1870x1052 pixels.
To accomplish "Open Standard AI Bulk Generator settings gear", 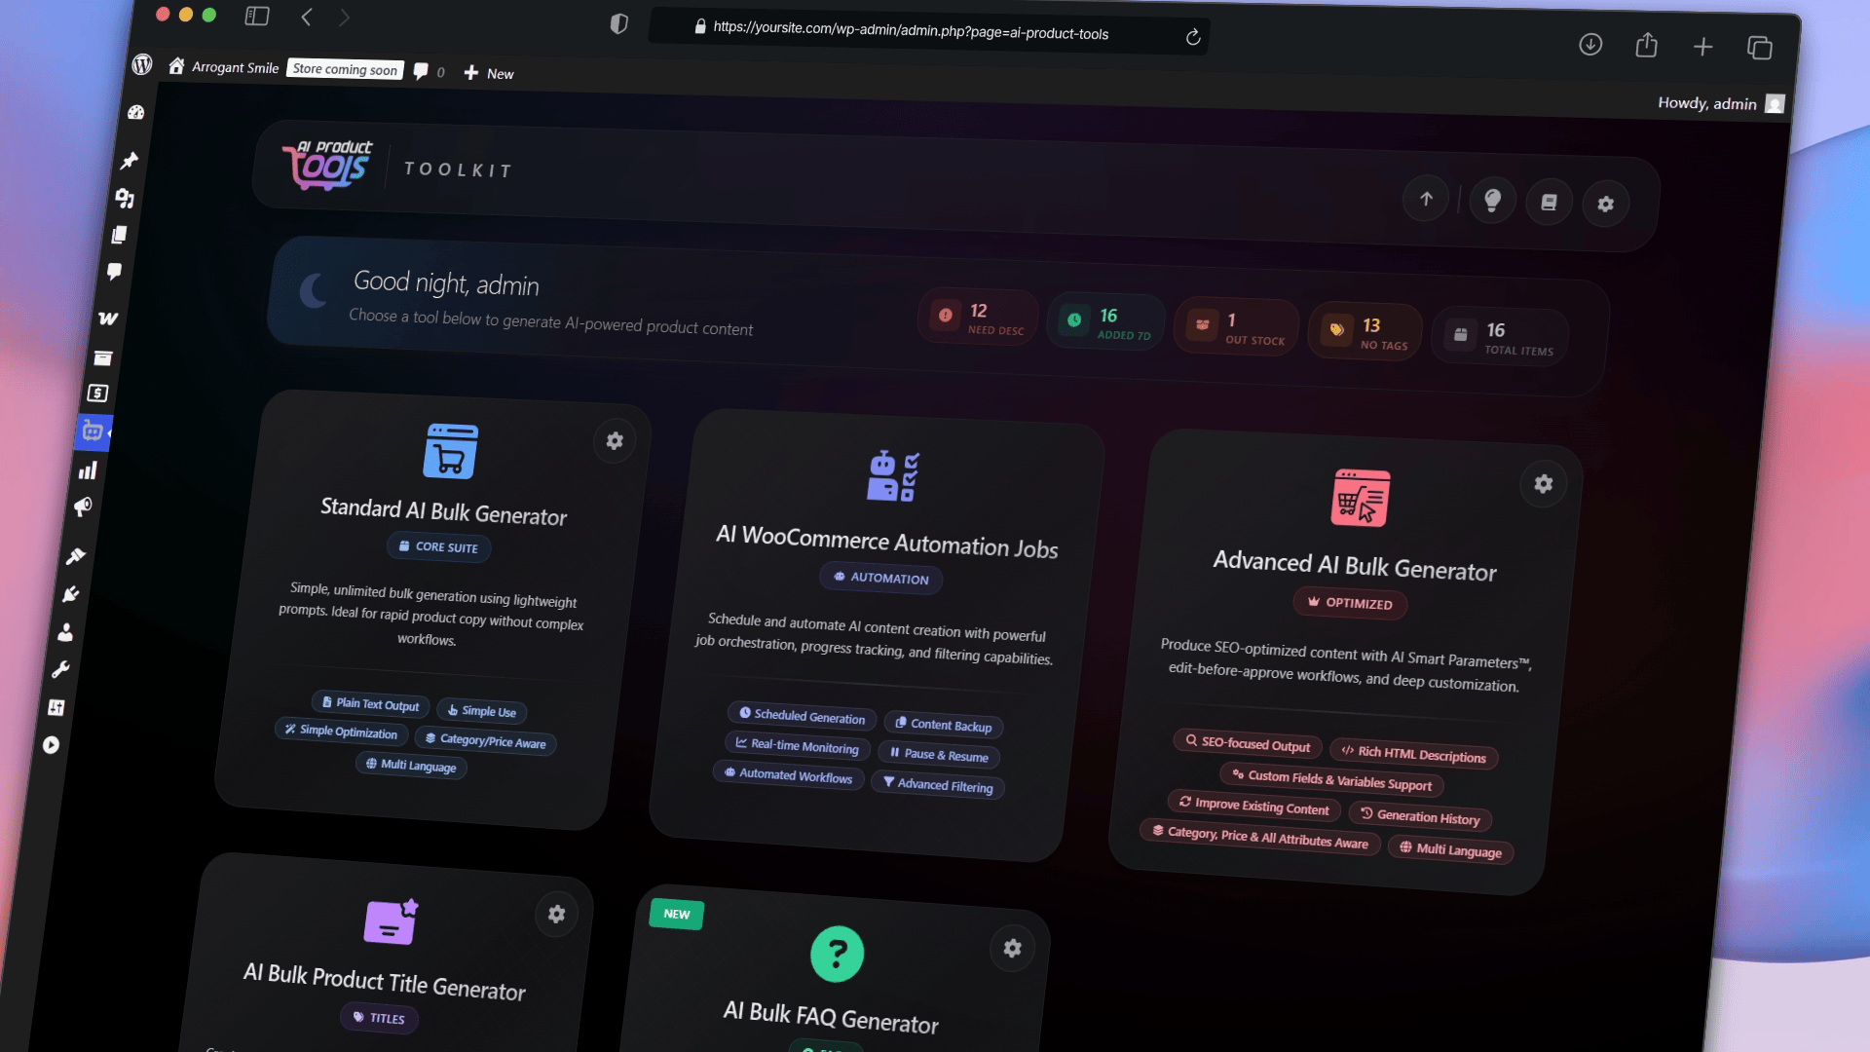I will coord(615,441).
